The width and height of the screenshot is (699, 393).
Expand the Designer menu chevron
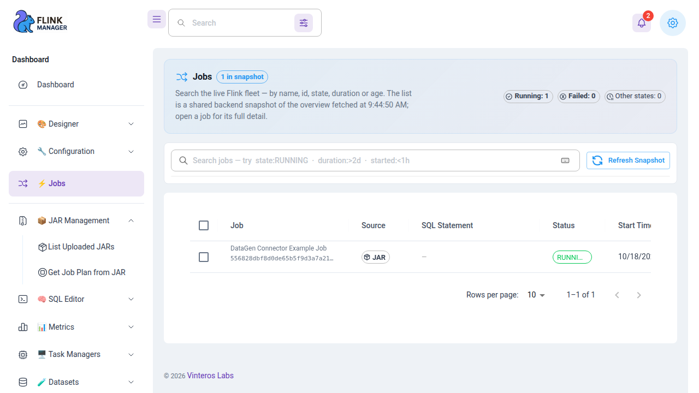(x=131, y=124)
